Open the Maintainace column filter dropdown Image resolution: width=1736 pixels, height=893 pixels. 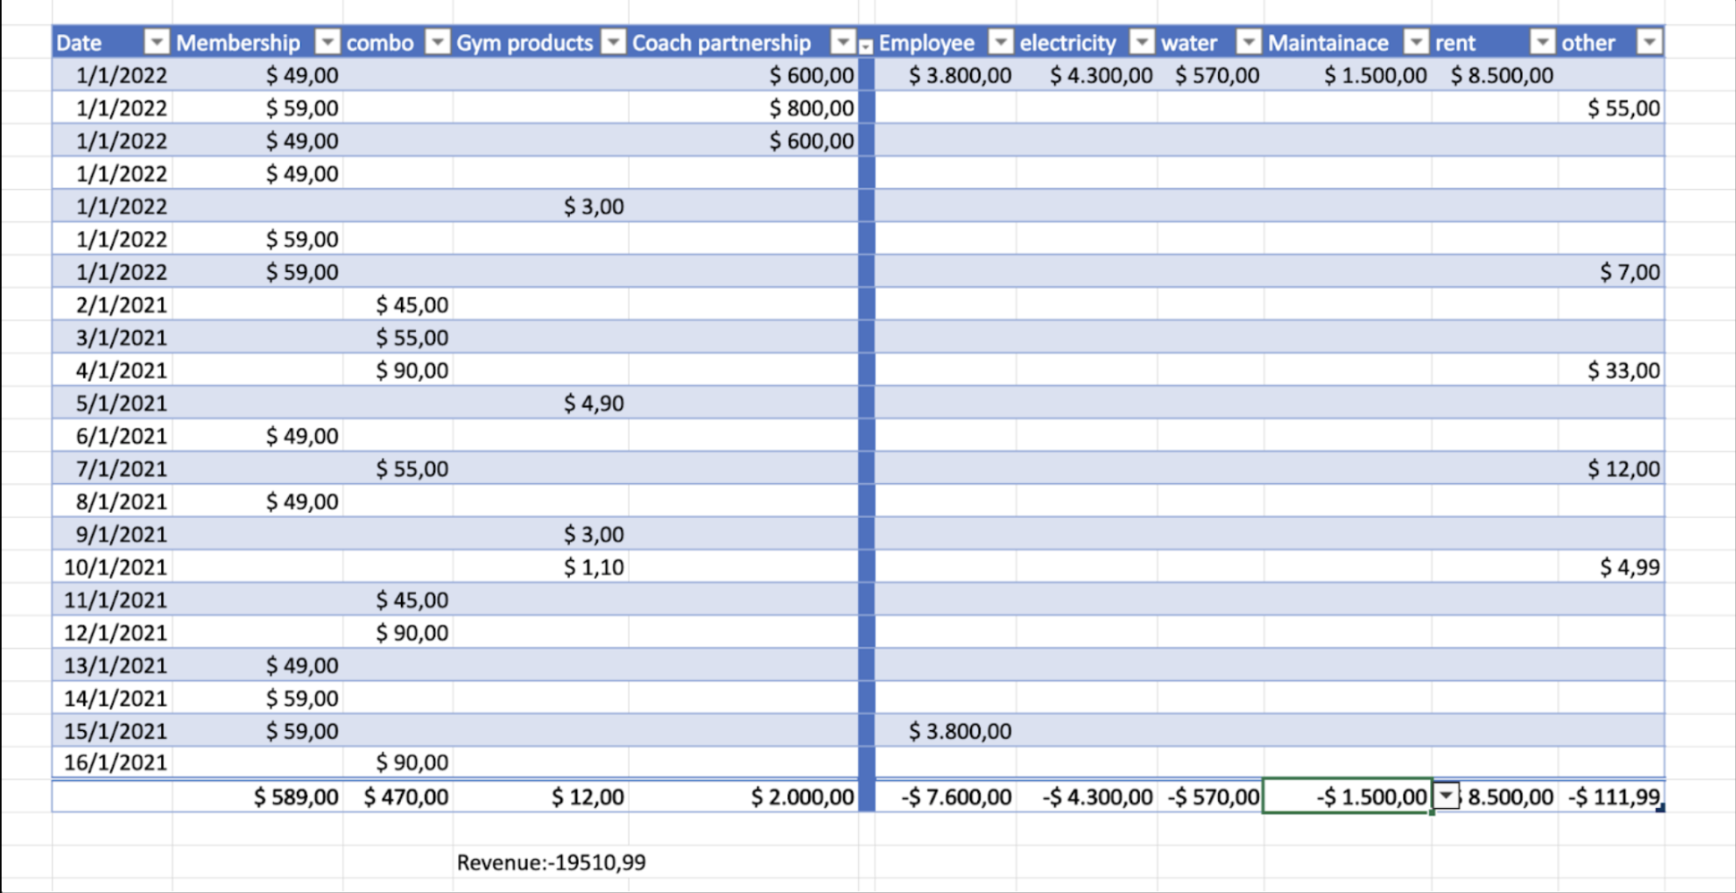click(1417, 42)
